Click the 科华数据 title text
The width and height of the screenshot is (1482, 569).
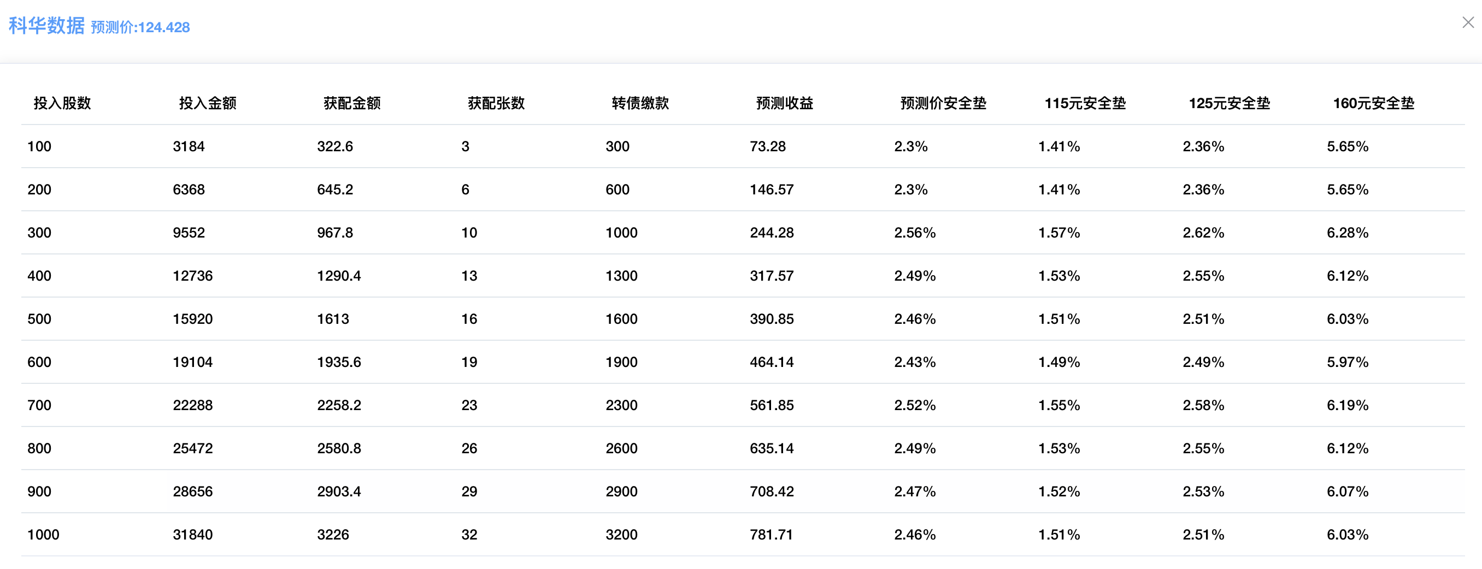pos(46,26)
